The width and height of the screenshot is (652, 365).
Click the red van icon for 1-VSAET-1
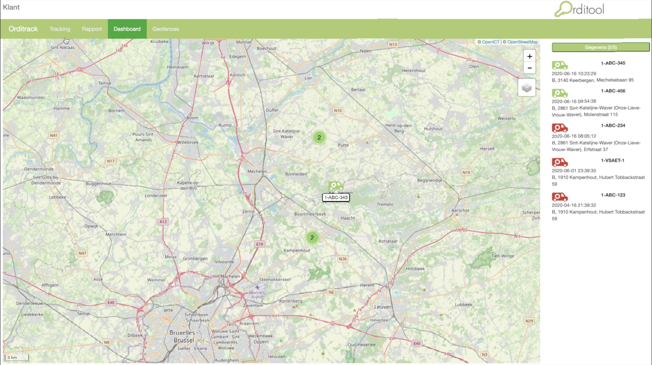tap(560, 162)
